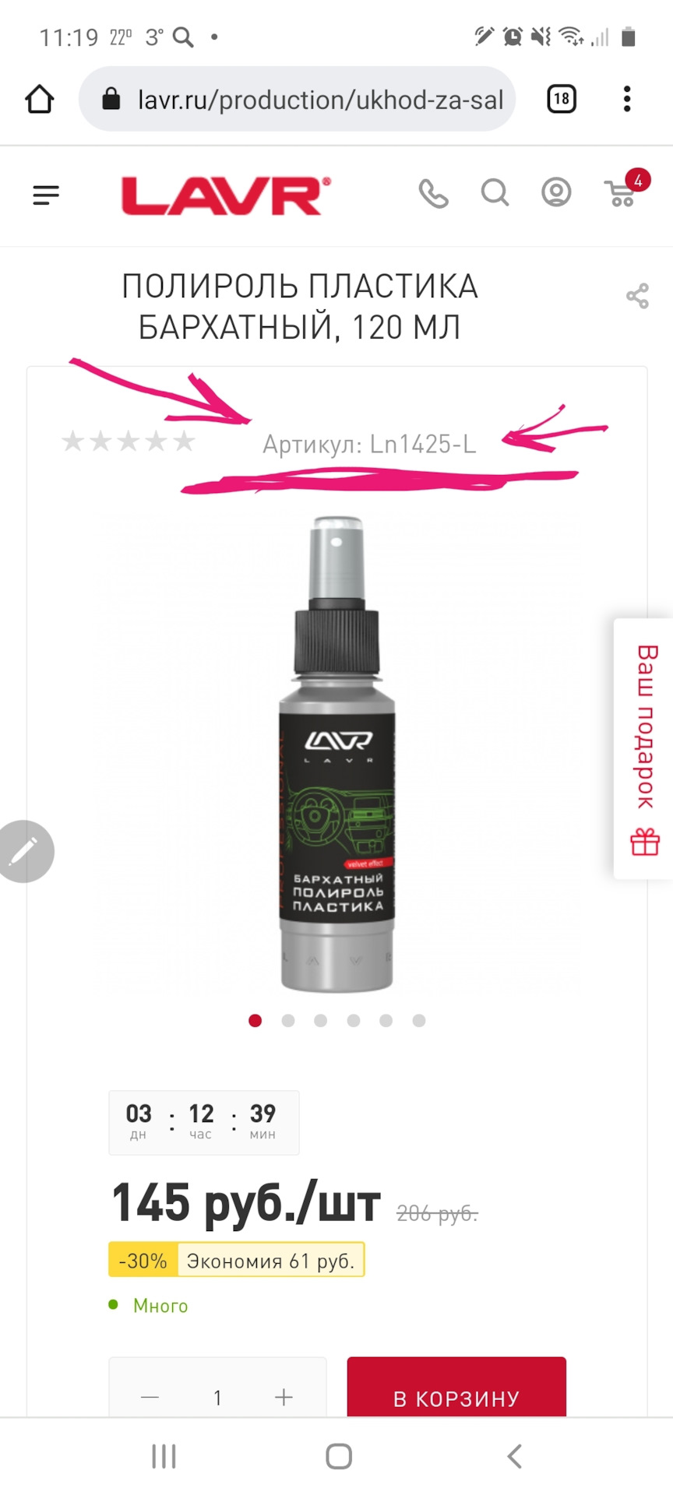Share this product via share icon

click(x=637, y=296)
